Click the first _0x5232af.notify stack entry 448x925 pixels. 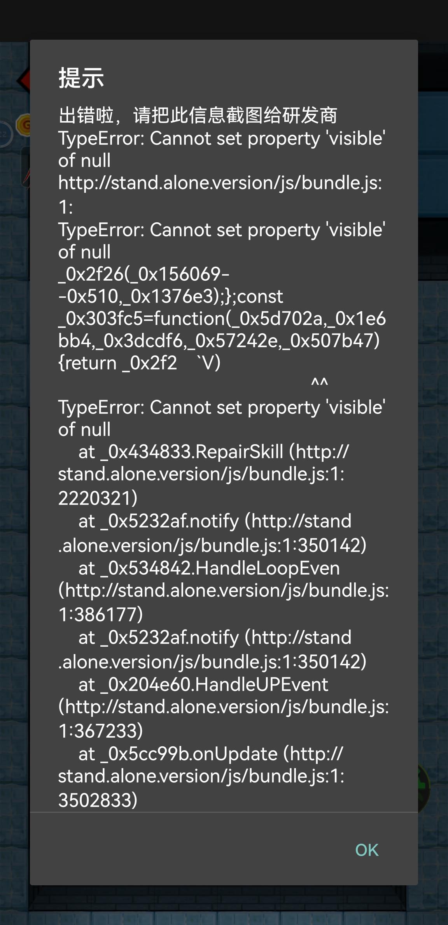click(x=212, y=533)
